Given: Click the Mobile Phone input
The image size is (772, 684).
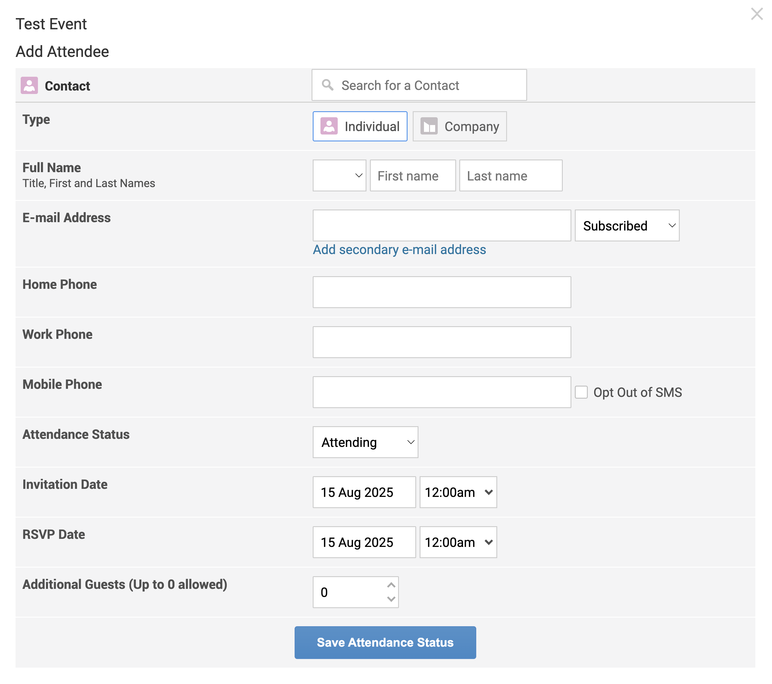Looking at the screenshot, I should coord(442,392).
